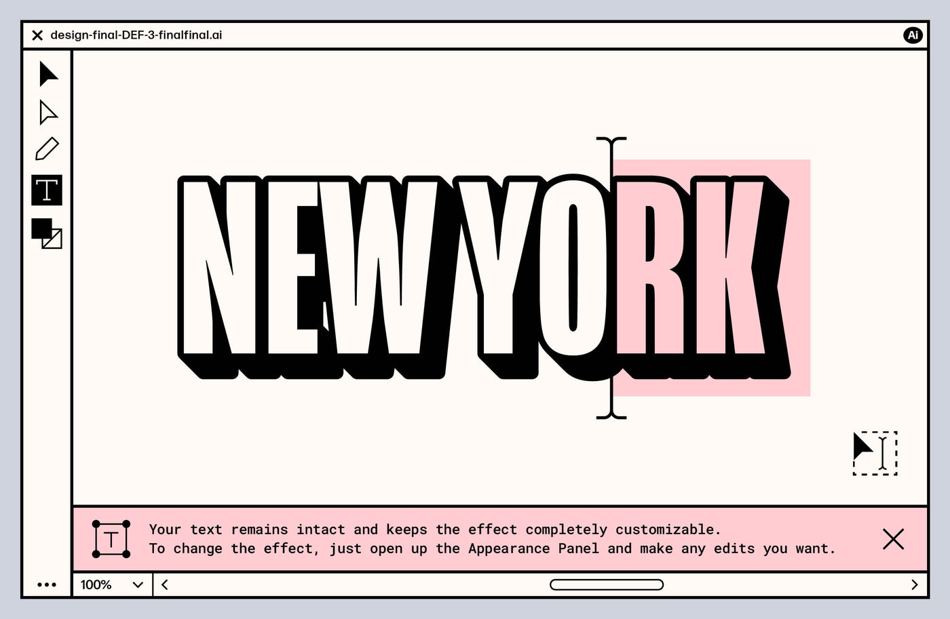This screenshot has height=619, width=950.
Task: Select the Direct Selection outline arrow tool
Action: 47,113
